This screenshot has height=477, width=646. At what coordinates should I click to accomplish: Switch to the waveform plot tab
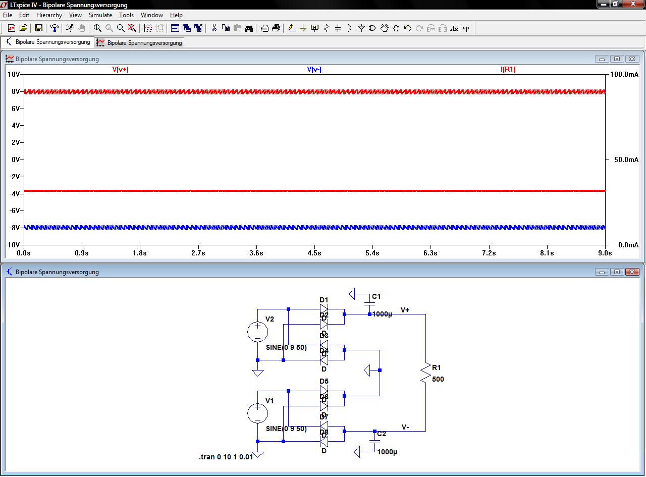click(x=139, y=43)
